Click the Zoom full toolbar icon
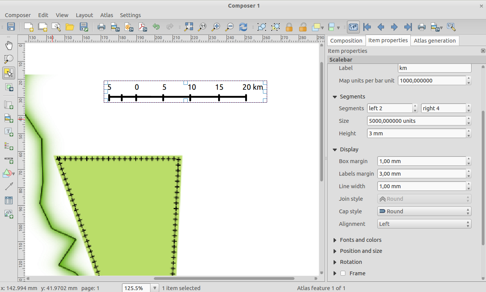 (188, 27)
